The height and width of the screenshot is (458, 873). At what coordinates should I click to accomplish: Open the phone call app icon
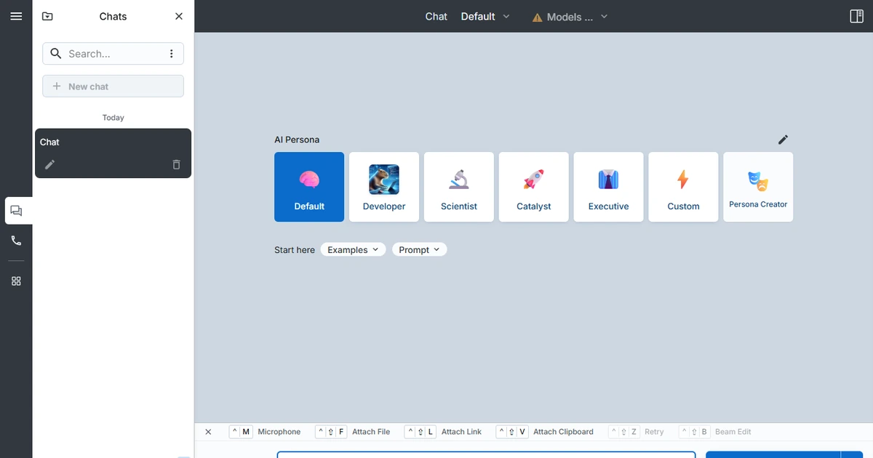pyautogui.click(x=16, y=241)
